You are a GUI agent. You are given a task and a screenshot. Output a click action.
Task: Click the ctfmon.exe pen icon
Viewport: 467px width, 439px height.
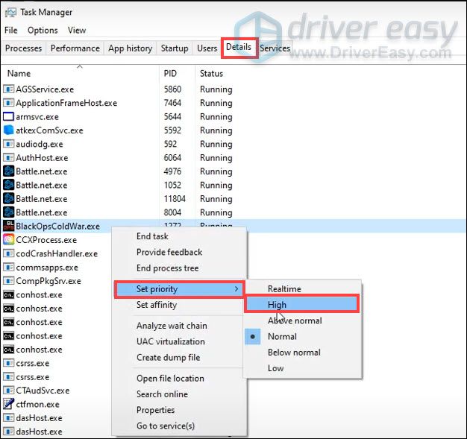click(9, 404)
